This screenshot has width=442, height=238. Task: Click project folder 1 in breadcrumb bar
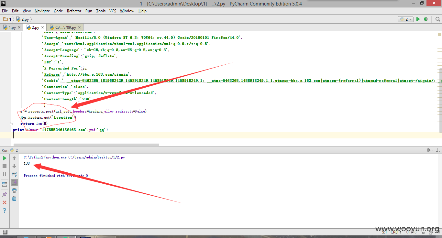(7, 19)
